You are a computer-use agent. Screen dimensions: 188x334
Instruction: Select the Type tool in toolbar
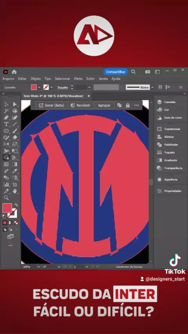[x=6, y=124]
